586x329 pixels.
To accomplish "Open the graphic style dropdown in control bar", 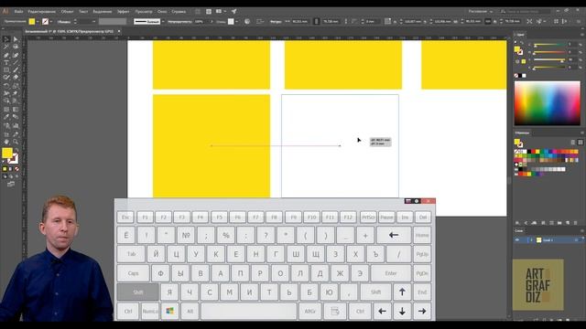I will (x=237, y=22).
